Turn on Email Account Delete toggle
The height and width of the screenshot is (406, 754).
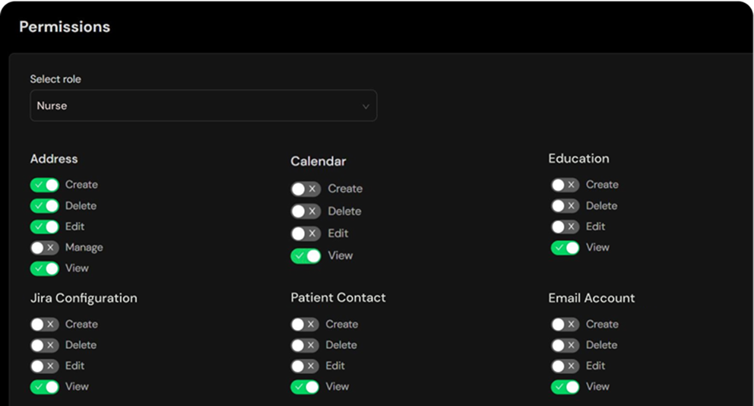pyautogui.click(x=565, y=345)
